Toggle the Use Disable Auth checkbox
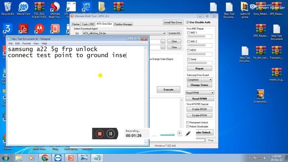The image size is (288, 162). click(188, 22)
